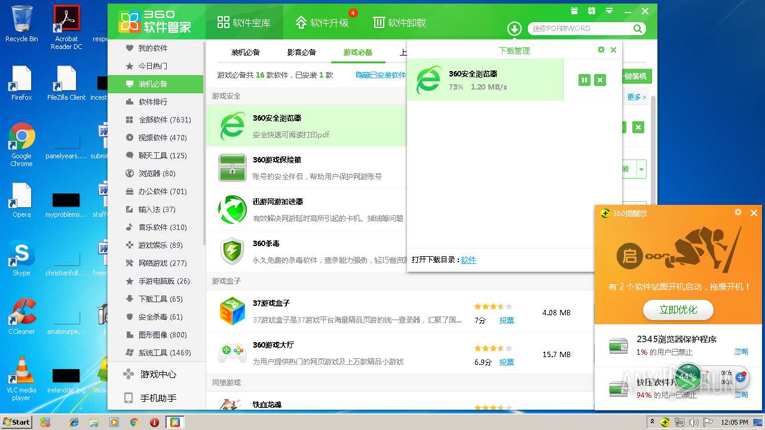This screenshot has height=430, width=765.
Task: Click the 360游戏保险箱 chest icon
Action: click(x=232, y=168)
